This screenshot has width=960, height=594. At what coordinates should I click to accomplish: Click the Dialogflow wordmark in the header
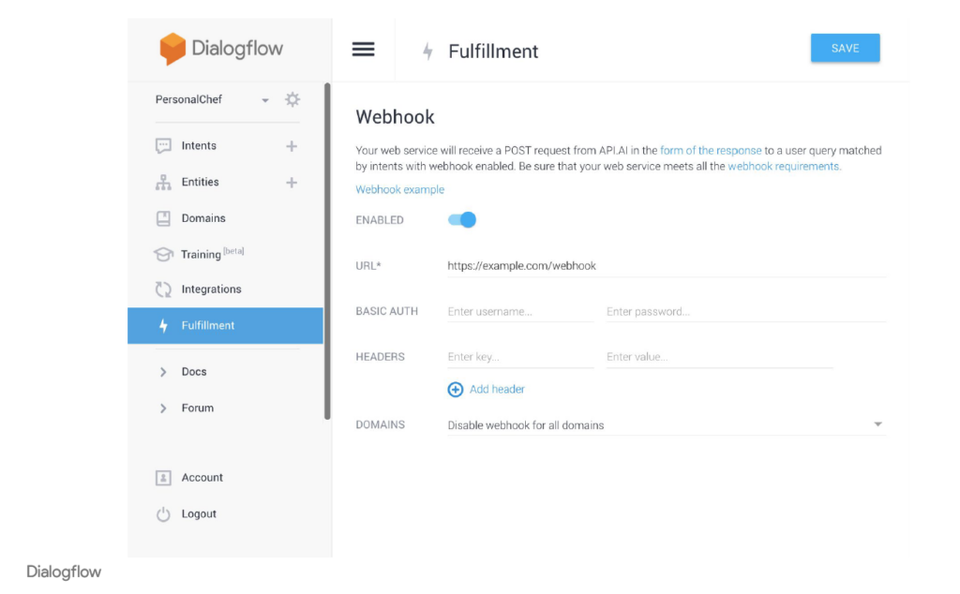pyautogui.click(x=237, y=49)
